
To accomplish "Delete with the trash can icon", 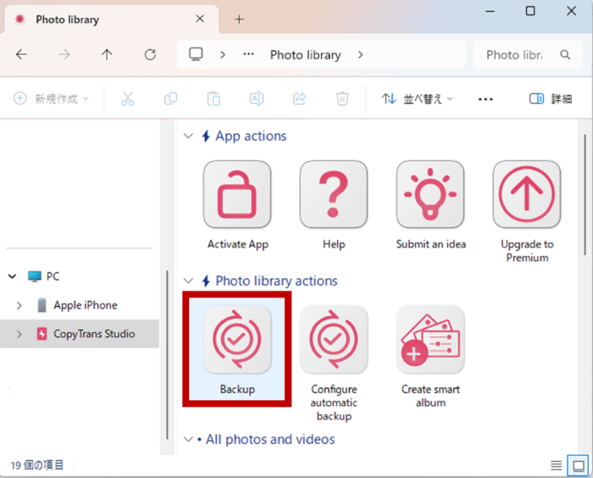I will click(342, 99).
